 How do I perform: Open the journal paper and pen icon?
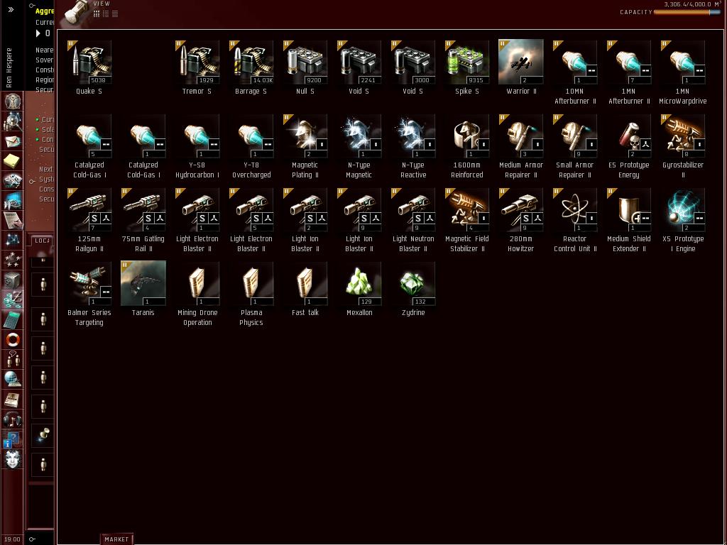[13, 221]
